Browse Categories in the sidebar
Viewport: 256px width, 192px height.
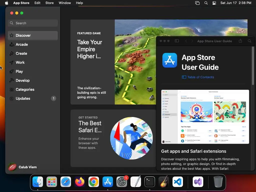[x=33, y=89]
